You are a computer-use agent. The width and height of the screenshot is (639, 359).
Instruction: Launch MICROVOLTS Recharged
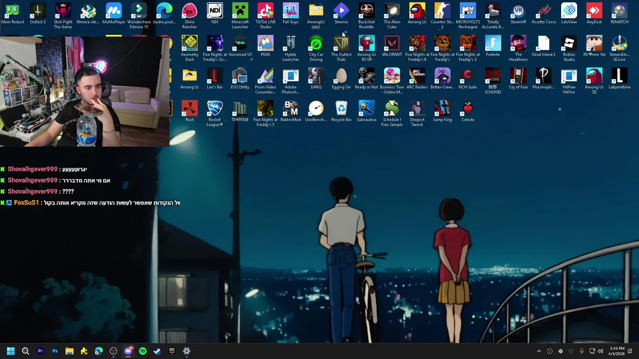coord(468,16)
